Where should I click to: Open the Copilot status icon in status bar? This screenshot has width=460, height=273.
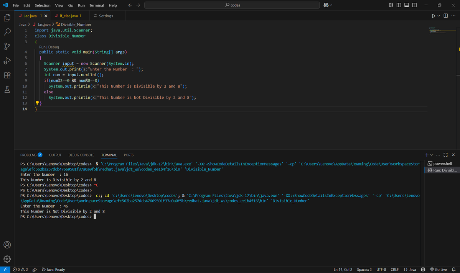coord(423,270)
